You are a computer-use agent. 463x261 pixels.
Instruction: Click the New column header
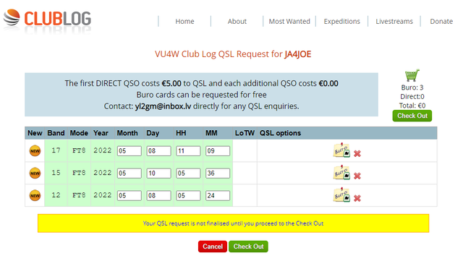pyautogui.click(x=35, y=133)
